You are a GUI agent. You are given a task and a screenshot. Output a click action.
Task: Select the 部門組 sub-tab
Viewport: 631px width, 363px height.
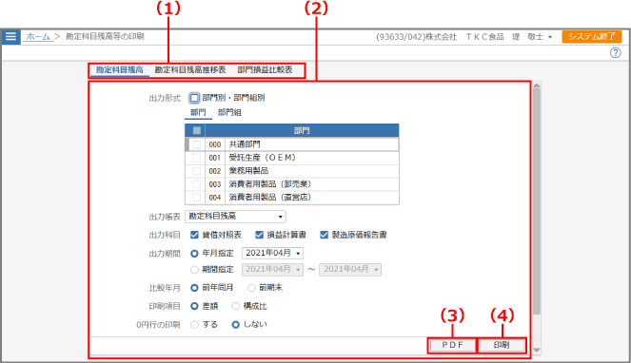pyautogui.click(x=229, y=112)
